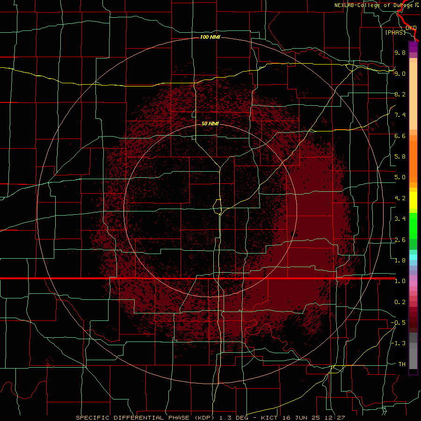
Task: Click the 1.8 value on color scale
Action: (x=400, y=261)
